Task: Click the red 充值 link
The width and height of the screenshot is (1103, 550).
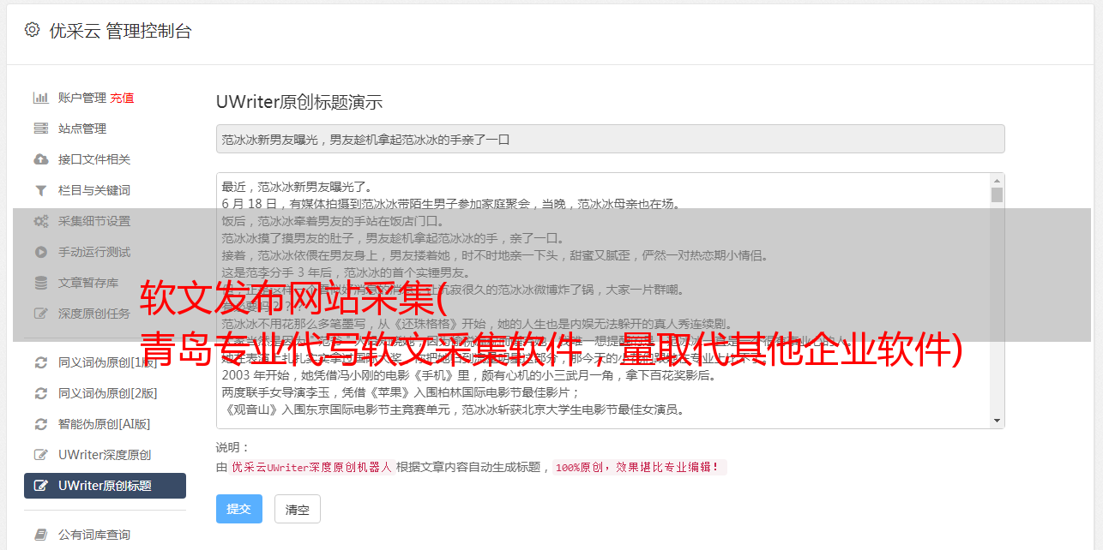Action: 122,98
